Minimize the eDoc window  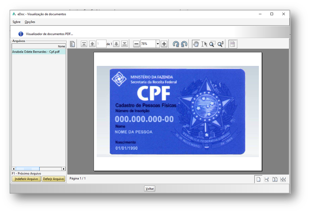point(260,14)
